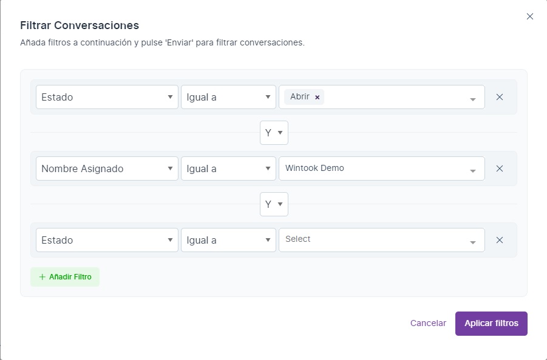Image resolution: width=547 pixels, height=360 pixels.
Task: Open the first Y logical operator dropdown
Action: pyautogui.click(x=274, y=133)
